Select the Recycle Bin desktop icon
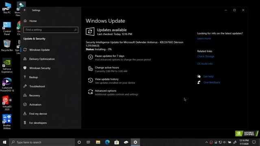The height and width of the screenshot is (146, 260). tap(7, 45)
